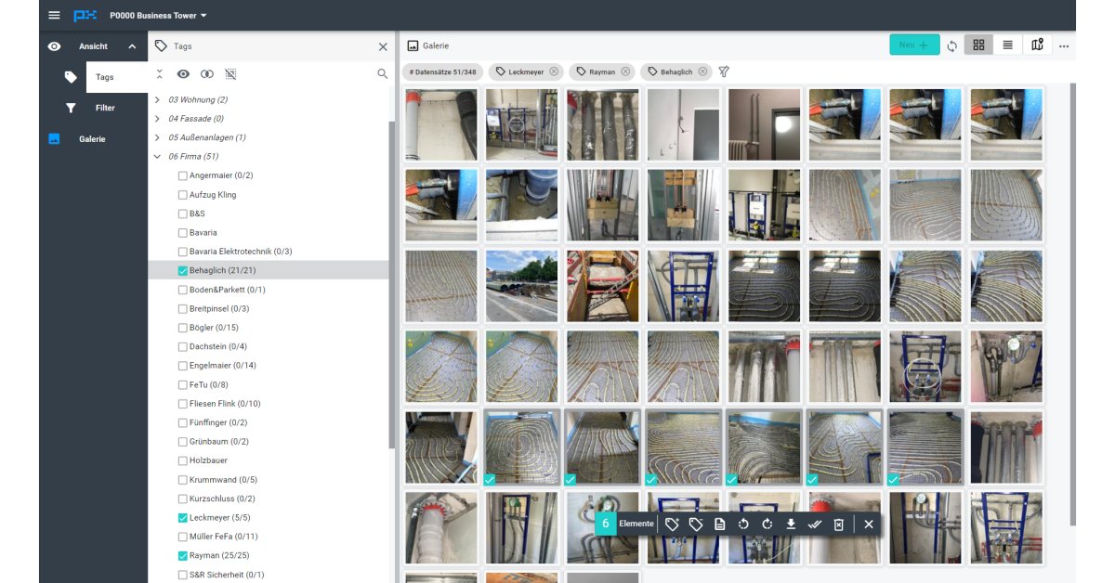The image size is (1115, 583).
Task: Open the hamburger main menu
Action: coord(55,16)
